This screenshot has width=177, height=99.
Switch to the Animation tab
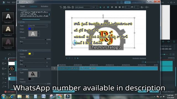point(45,6)
